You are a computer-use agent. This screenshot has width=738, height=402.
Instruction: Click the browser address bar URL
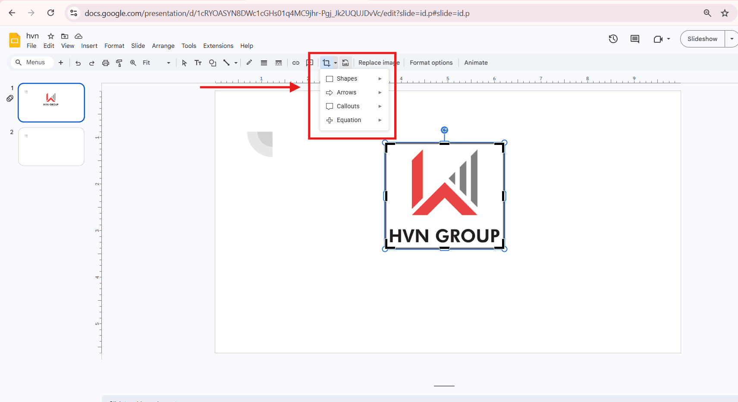(x=277, y=13)
